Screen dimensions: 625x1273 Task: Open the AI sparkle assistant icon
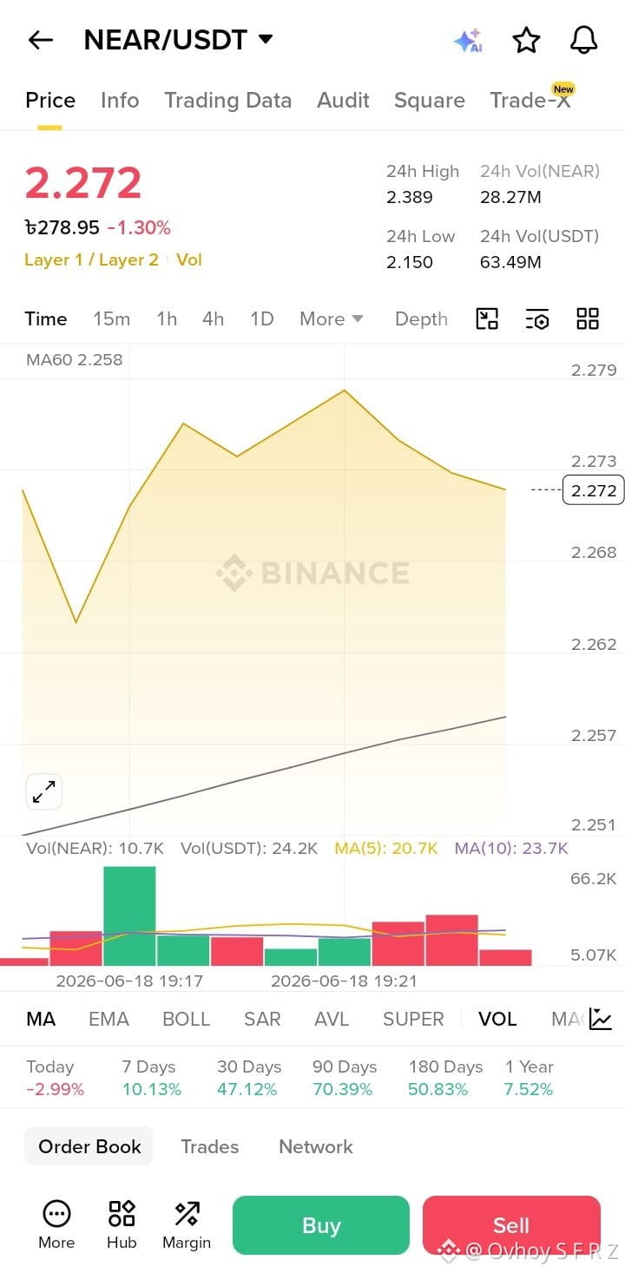[x=468, y=41]
